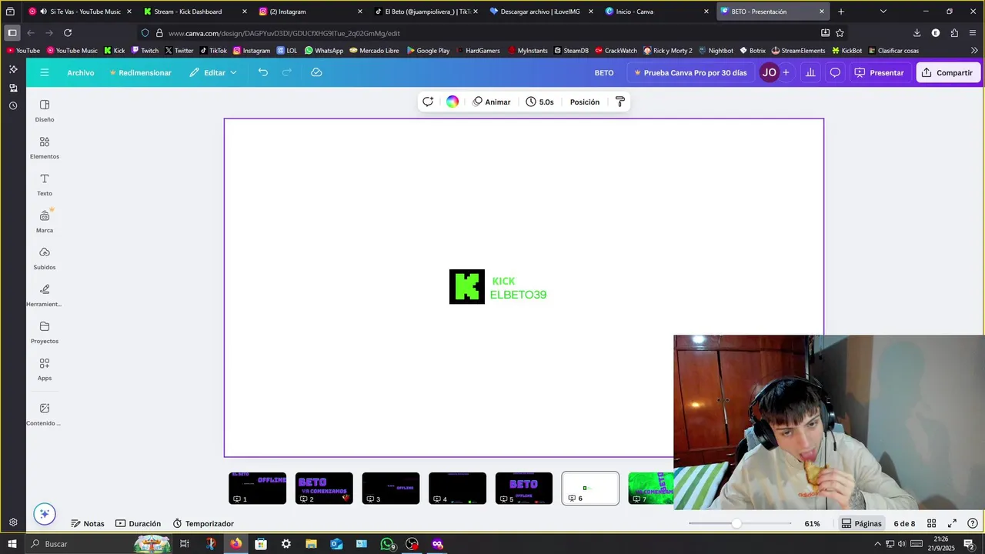The width and height of the screenshot is (985, 554).
Task: Select page 5 thumbnail
Action: pos(524,489)
